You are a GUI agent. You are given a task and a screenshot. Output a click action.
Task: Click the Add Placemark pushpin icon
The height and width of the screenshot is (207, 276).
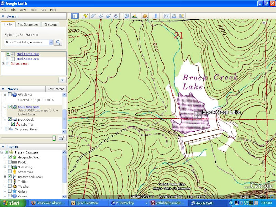[85, 16]
